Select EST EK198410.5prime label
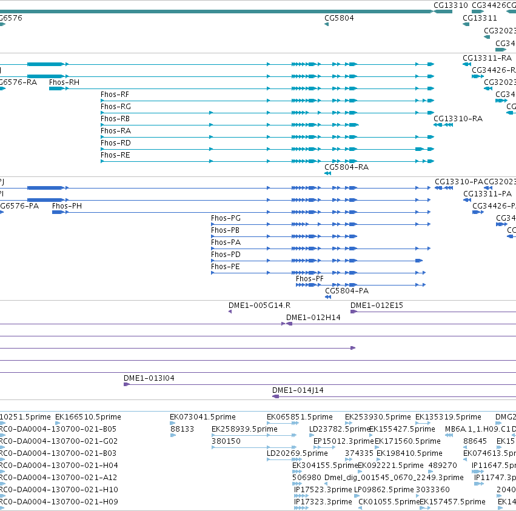The height and width of the screenshot is (511, 516). 409,453
